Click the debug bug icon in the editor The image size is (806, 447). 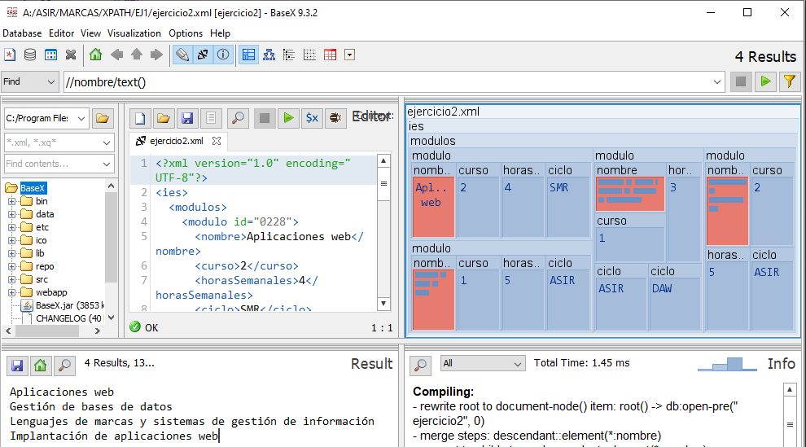(334, 118)
